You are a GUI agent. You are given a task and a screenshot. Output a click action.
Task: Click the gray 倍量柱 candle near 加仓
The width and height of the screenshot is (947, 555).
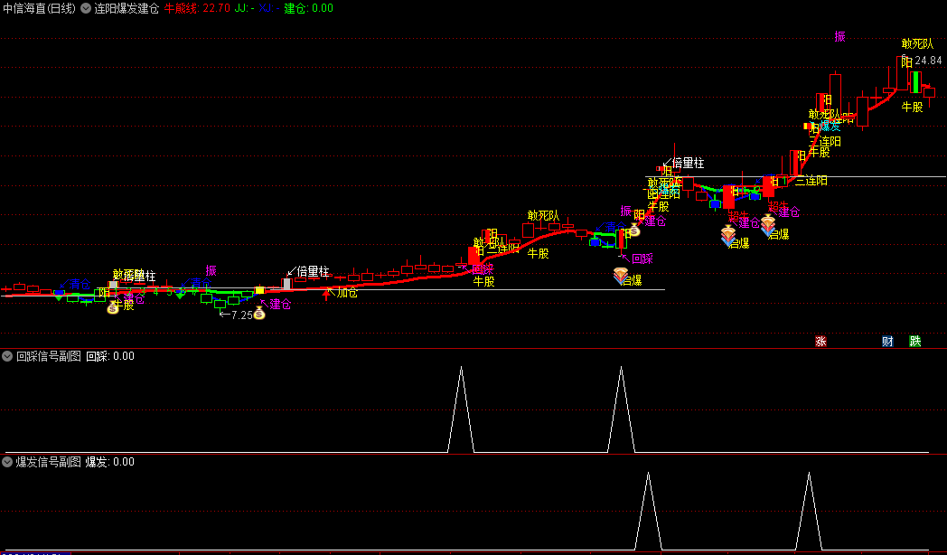point(286,284)
